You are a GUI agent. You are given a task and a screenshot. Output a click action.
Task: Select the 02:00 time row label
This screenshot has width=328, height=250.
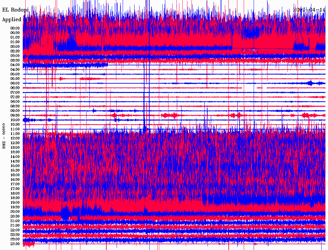tap(15, 46)
